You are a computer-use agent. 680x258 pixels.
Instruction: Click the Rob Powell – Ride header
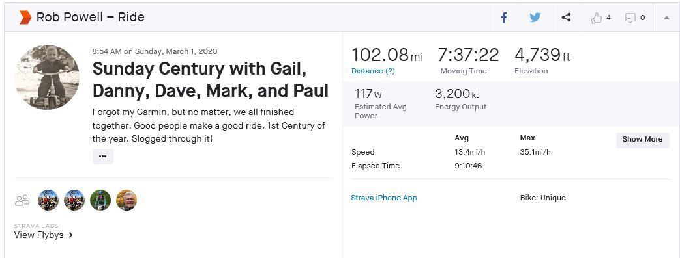[90, 18]
